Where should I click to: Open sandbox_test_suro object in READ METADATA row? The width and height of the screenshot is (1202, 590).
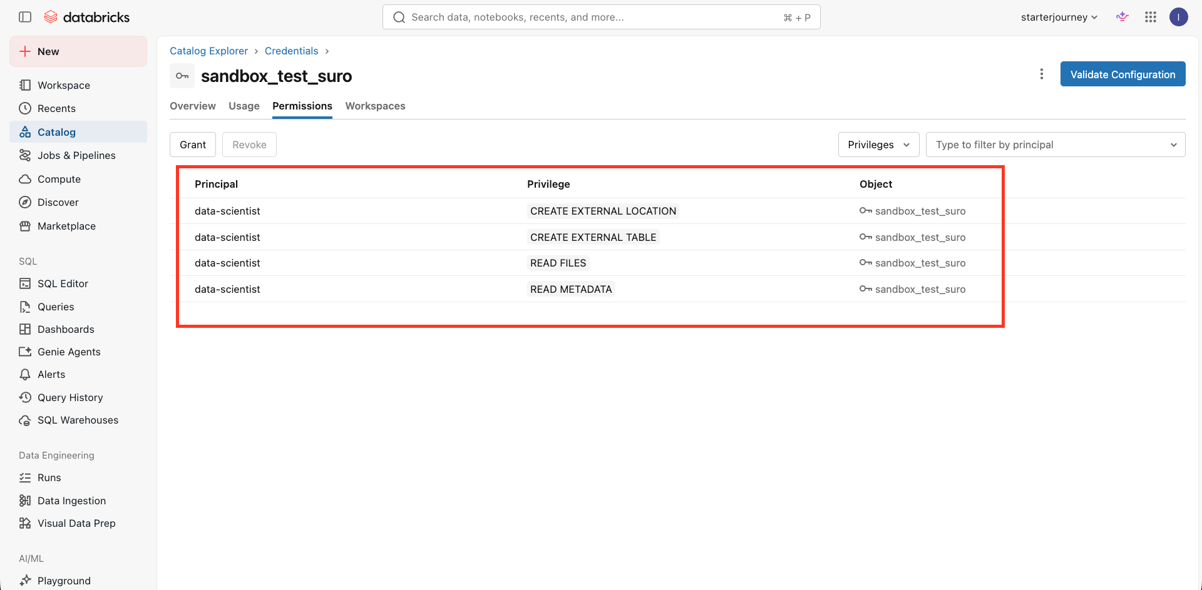913,289
